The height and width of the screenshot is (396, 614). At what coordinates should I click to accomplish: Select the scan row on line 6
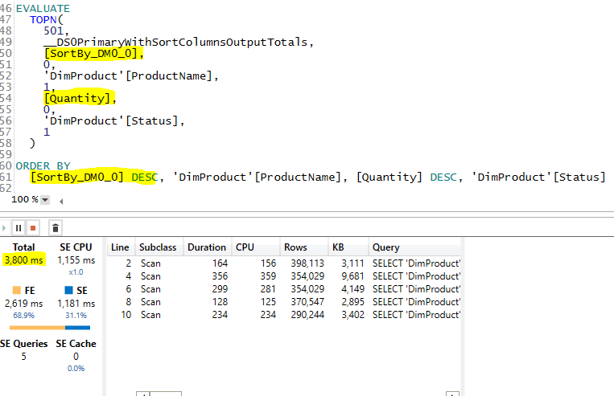[284, 289]
